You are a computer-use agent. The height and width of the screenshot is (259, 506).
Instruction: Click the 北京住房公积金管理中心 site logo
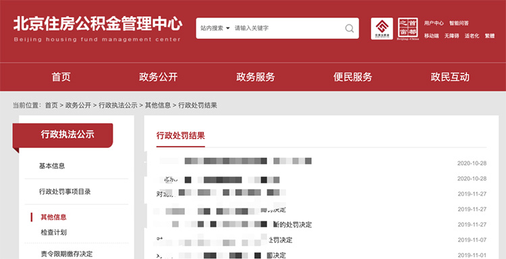98,29
